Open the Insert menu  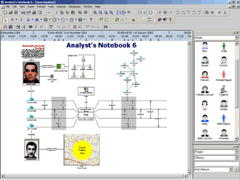[31, 7]
